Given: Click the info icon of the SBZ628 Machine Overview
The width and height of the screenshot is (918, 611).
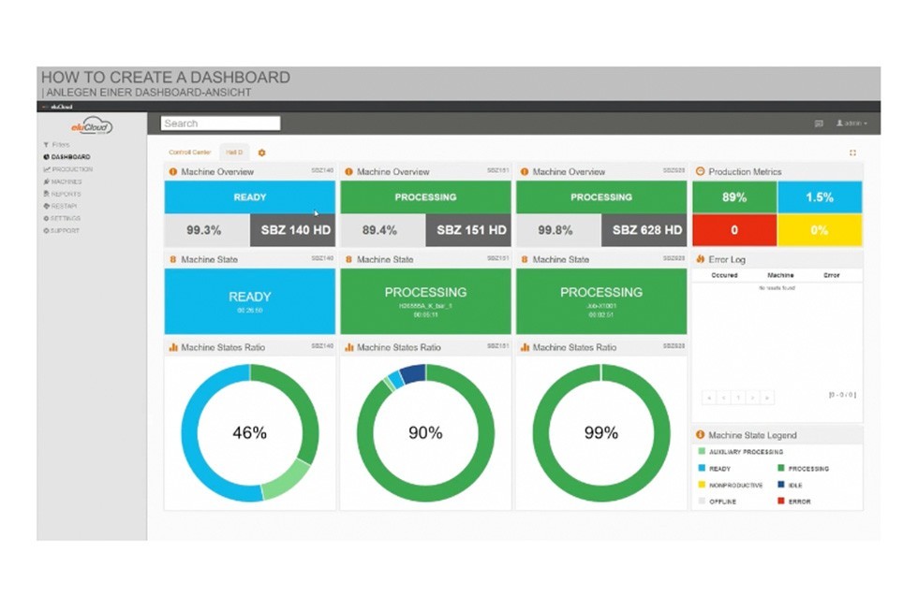Looking at the screenshot, I should tap(524, 172).
